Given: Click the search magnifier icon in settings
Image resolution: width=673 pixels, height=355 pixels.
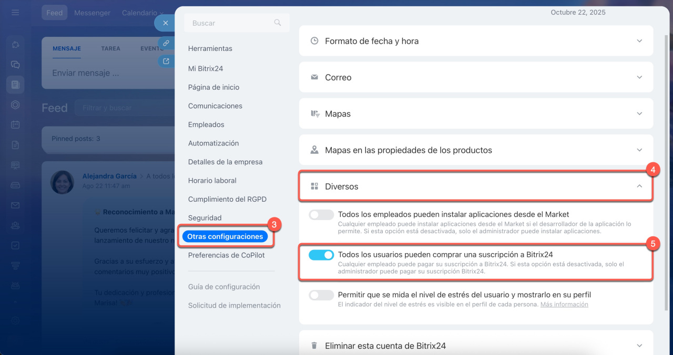Looking at the screenshot, I should [x=278, y=23].
